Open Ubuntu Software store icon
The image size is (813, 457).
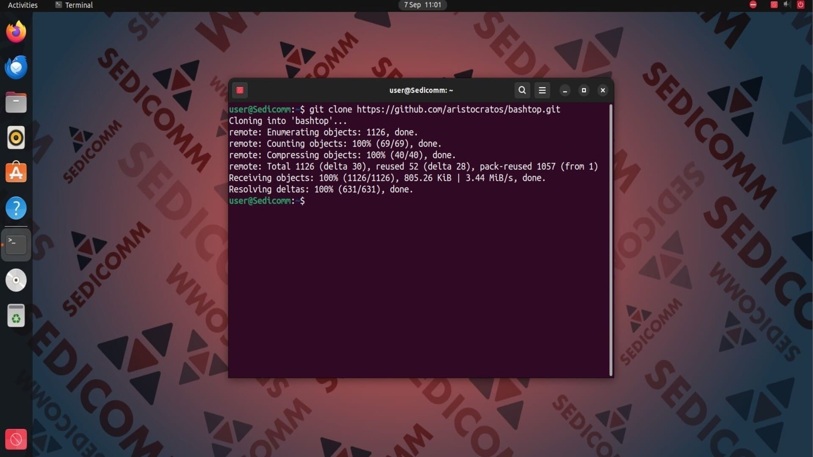(x=16, y=173)
